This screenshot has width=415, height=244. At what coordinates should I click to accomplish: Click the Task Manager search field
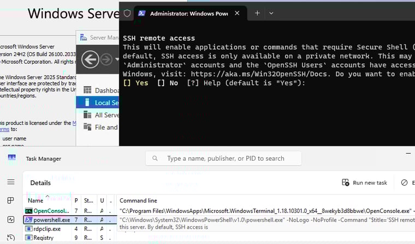pos(223,158)
